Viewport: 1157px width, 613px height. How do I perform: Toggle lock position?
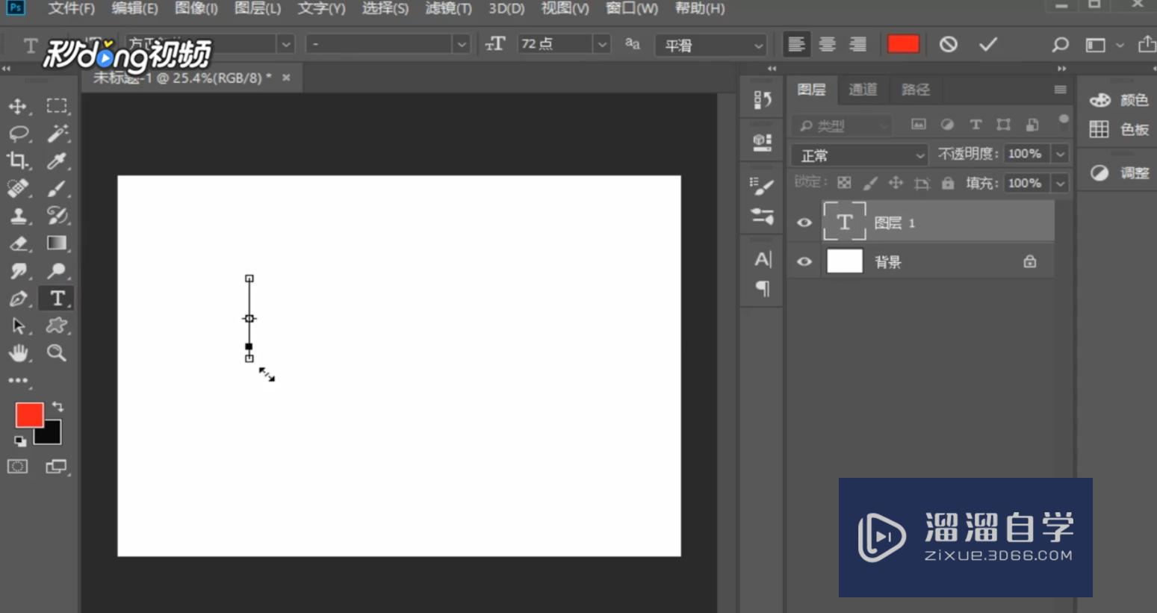pos(896,183)
